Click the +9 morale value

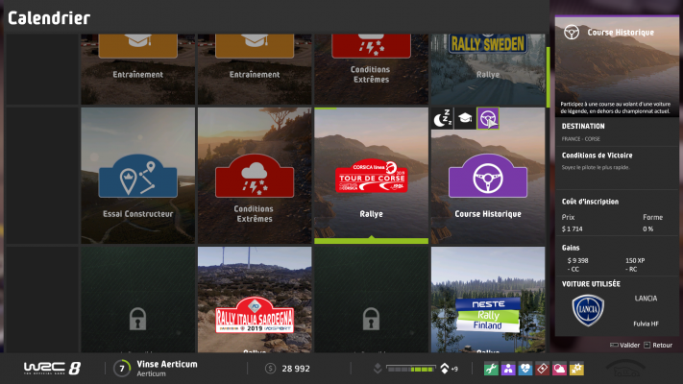coord(454,370)
